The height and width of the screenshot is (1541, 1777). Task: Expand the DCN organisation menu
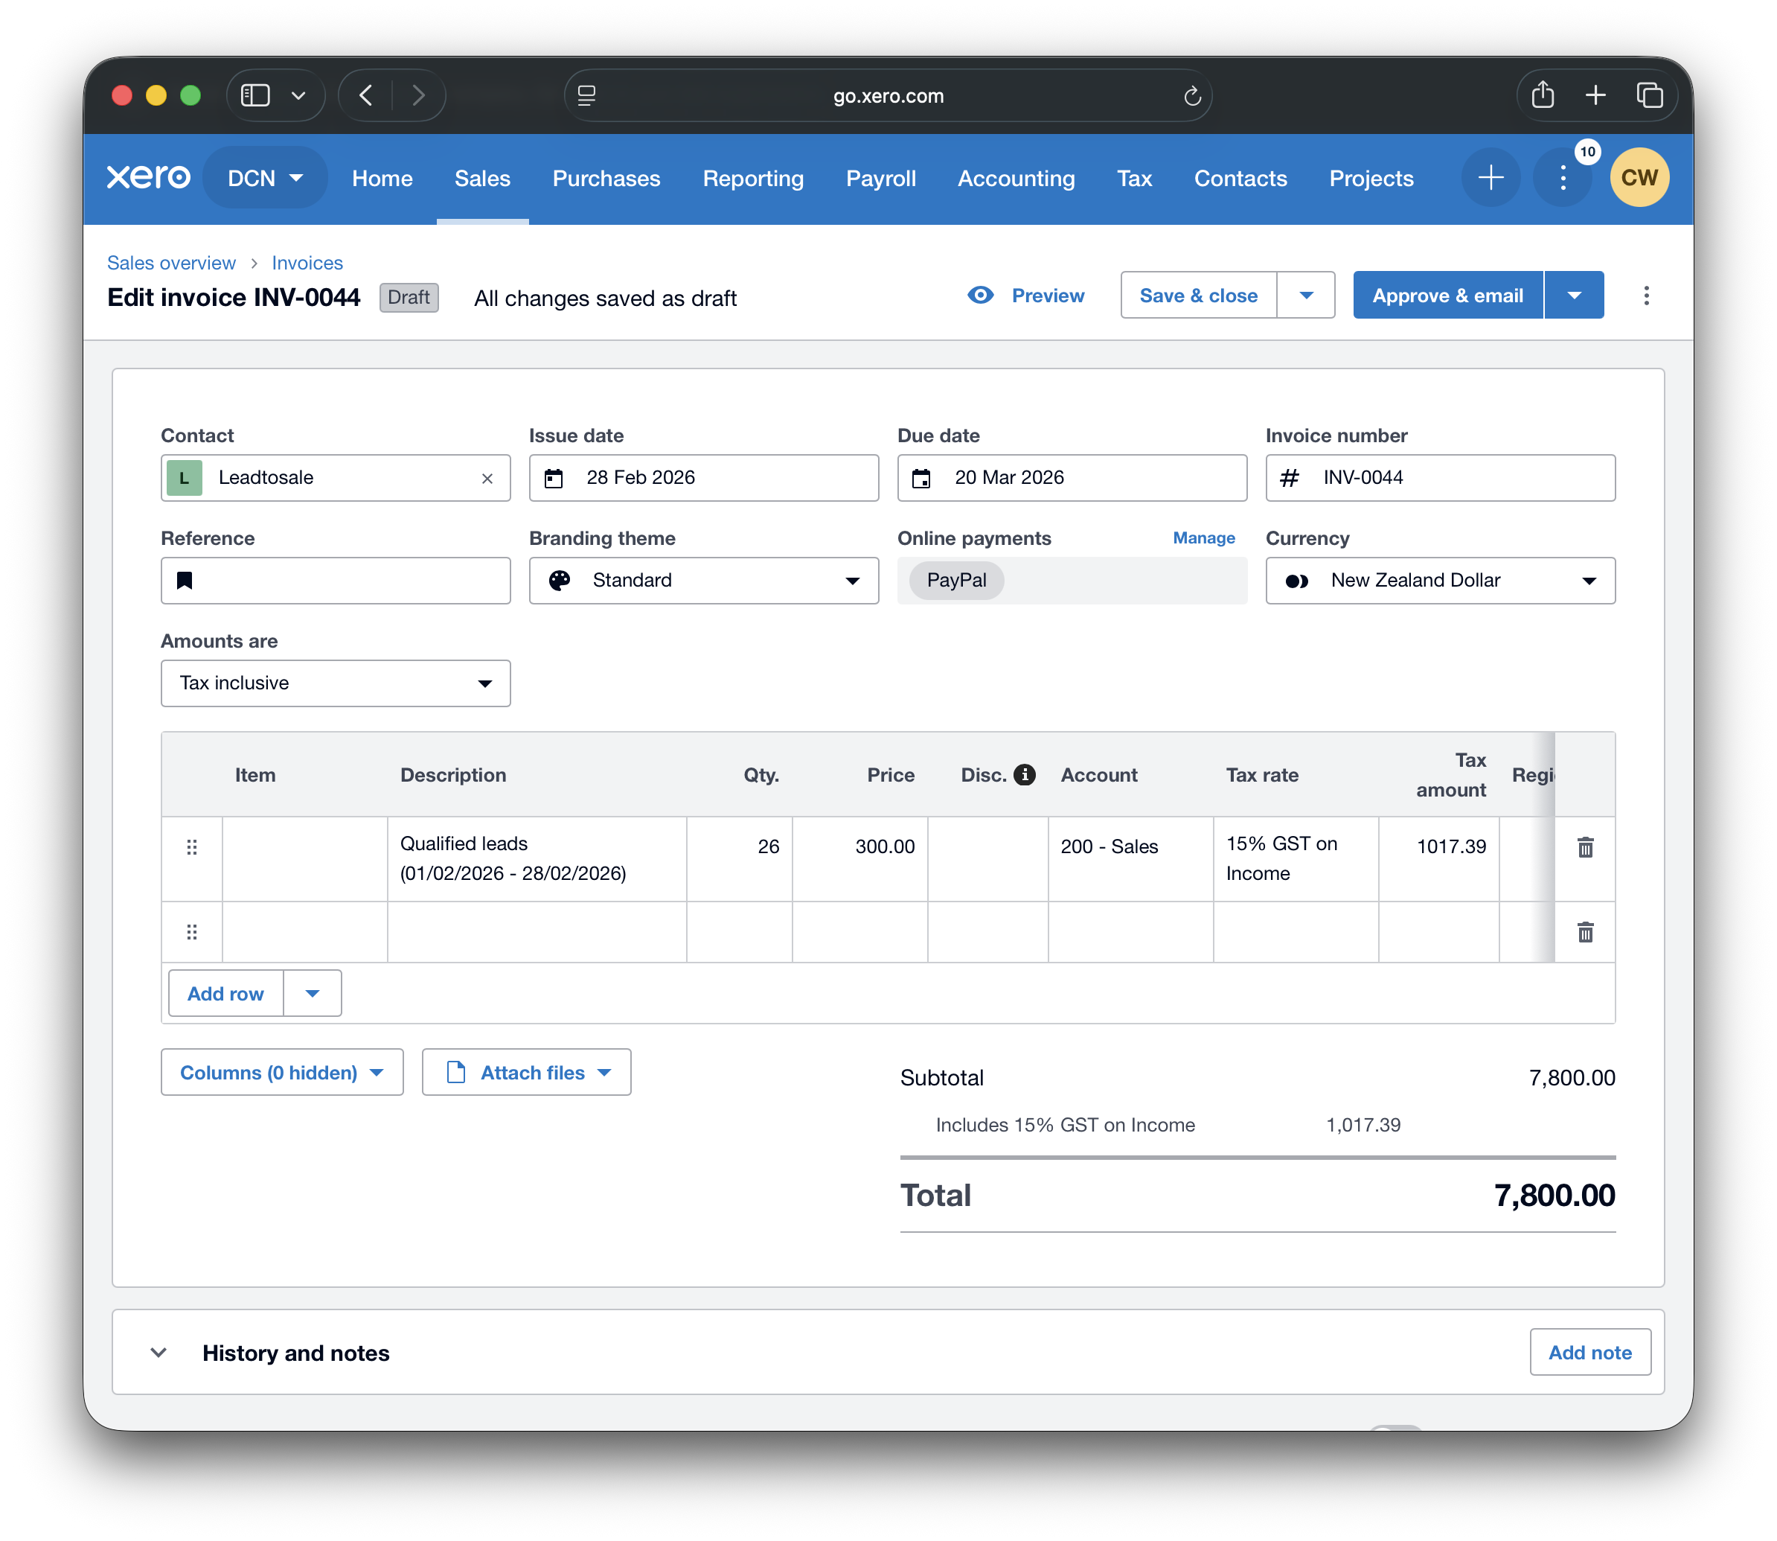264,177
